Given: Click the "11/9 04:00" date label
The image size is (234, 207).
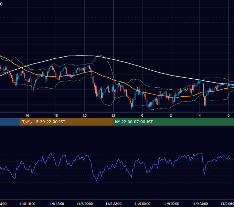Looking at the screenshot, I should pos(200,204).
